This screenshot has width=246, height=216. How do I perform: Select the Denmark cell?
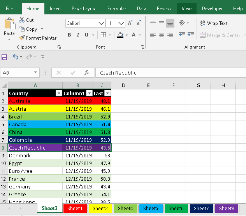click(x=35, y=155)
